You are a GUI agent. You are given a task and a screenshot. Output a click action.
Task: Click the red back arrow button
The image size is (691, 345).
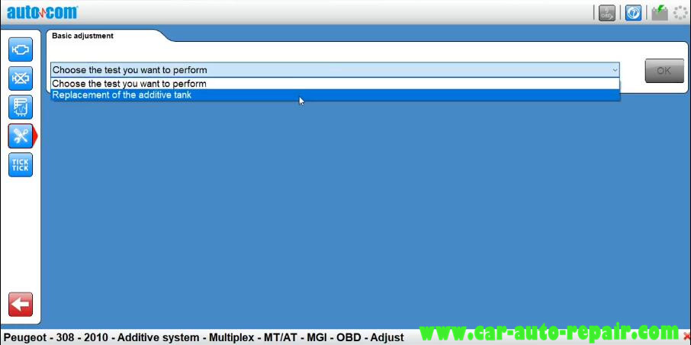pyautogui.click(x=21, y=304)
